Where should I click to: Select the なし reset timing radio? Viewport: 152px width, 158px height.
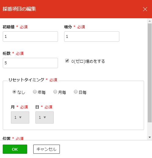(x=14, y=92)
